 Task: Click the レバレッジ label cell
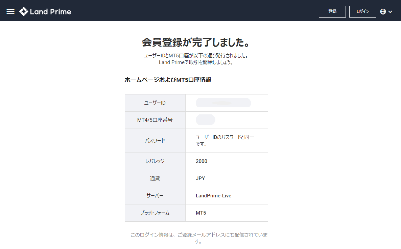tap(155, 161)
